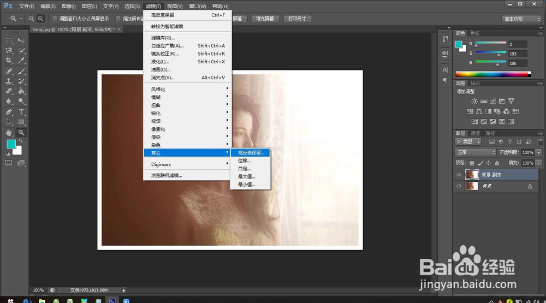
Task: Open the 文件(F) menu
Action: 26,6
